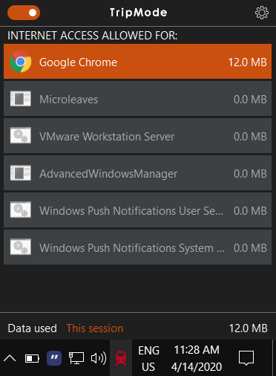Enable AdvancedWindowsManager internet access

pyautogui.click(x=137, y=173)
